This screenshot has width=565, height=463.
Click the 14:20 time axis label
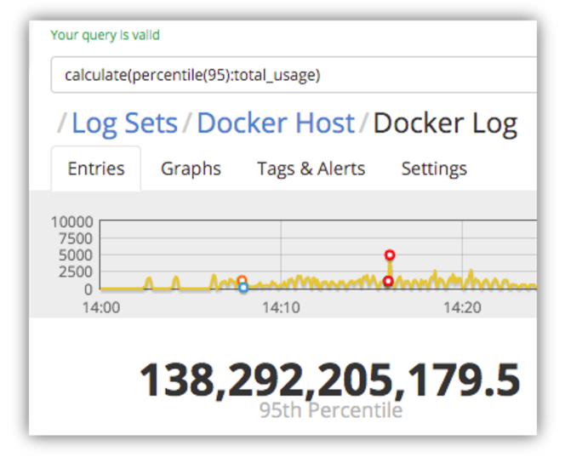click(461, 306)
